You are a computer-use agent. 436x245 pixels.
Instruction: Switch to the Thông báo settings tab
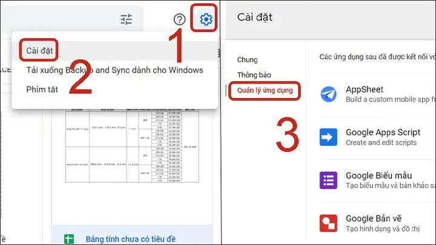(x=254, y=75)
